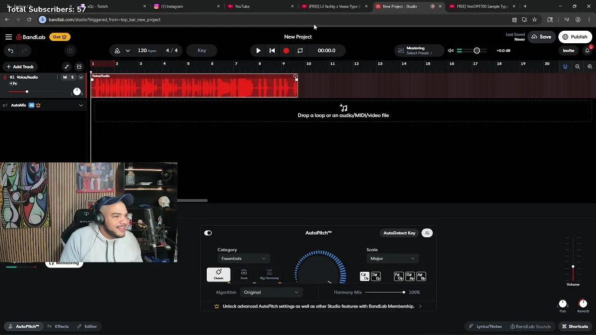The image size is (596, 335).
Task: Solo the Voice/Audio track
Action: (72, 77)
